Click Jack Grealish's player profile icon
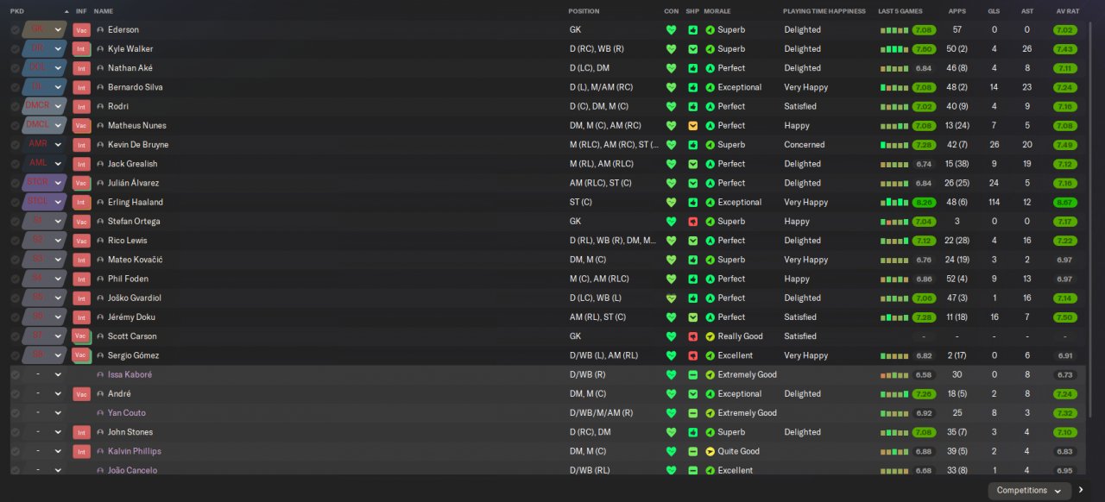 pyautogui.click(x=100, y=164)
